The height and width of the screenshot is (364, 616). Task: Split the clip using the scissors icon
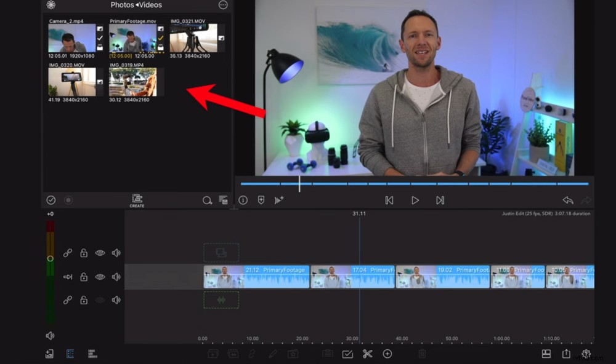coord(367,354)
